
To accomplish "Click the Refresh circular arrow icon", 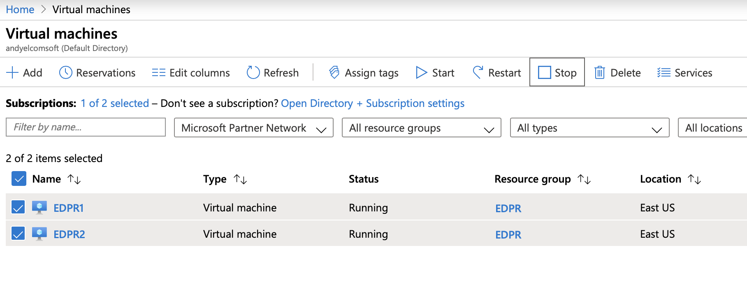I will 253,72.
